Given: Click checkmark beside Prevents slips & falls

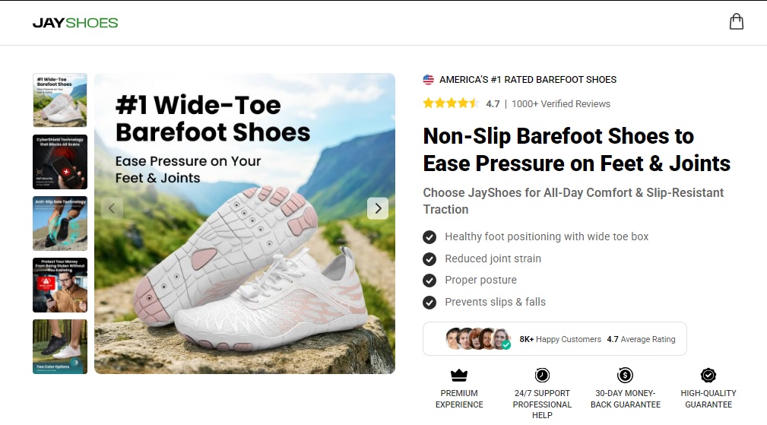Looking at the screenshot, I should click(x=429, y=302).
